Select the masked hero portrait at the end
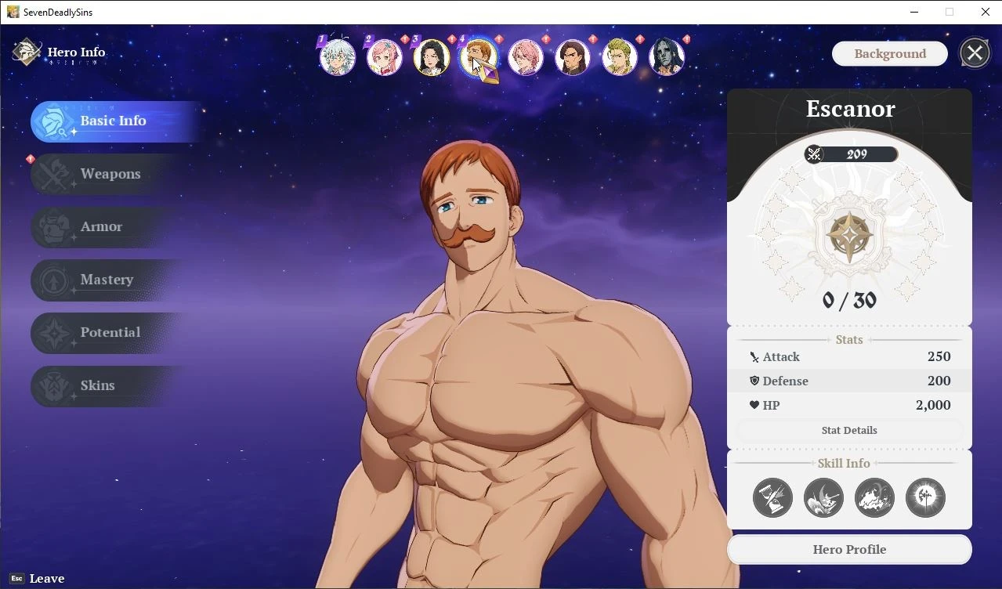 (x=667, y=57)
